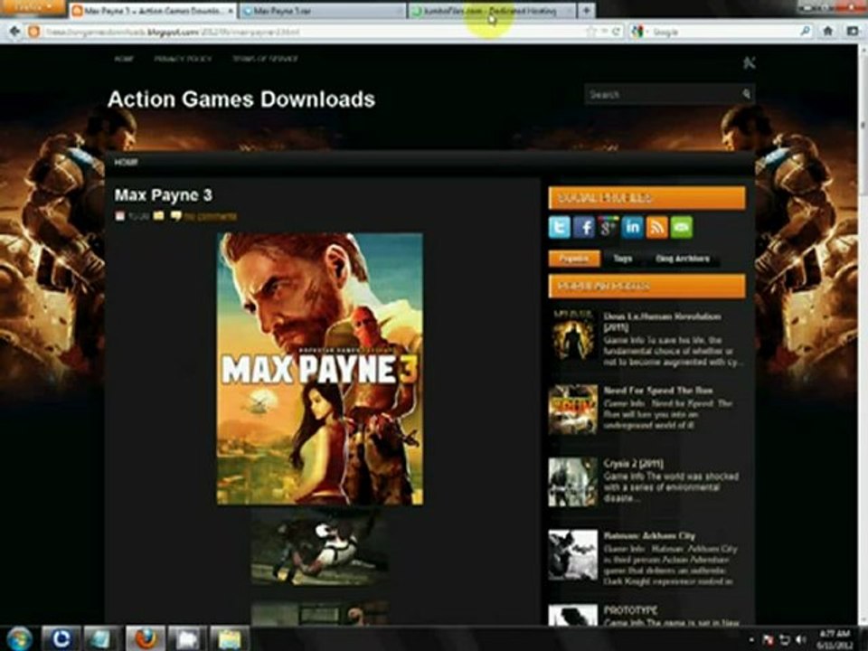
Task: Open the Twitter social profile icon
Action: tap(559, 228)
